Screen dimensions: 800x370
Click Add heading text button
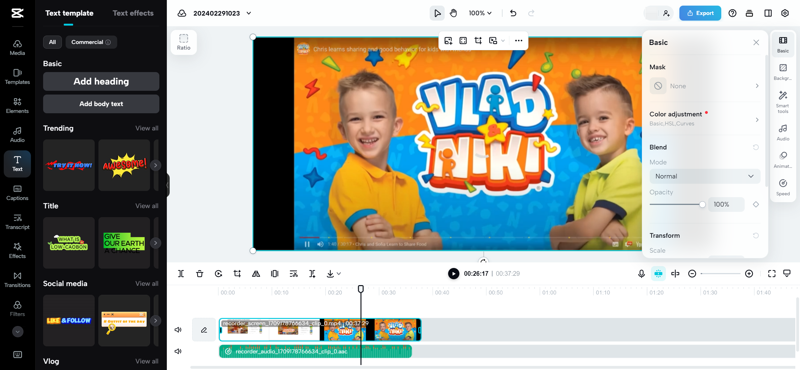click(101, 81)
